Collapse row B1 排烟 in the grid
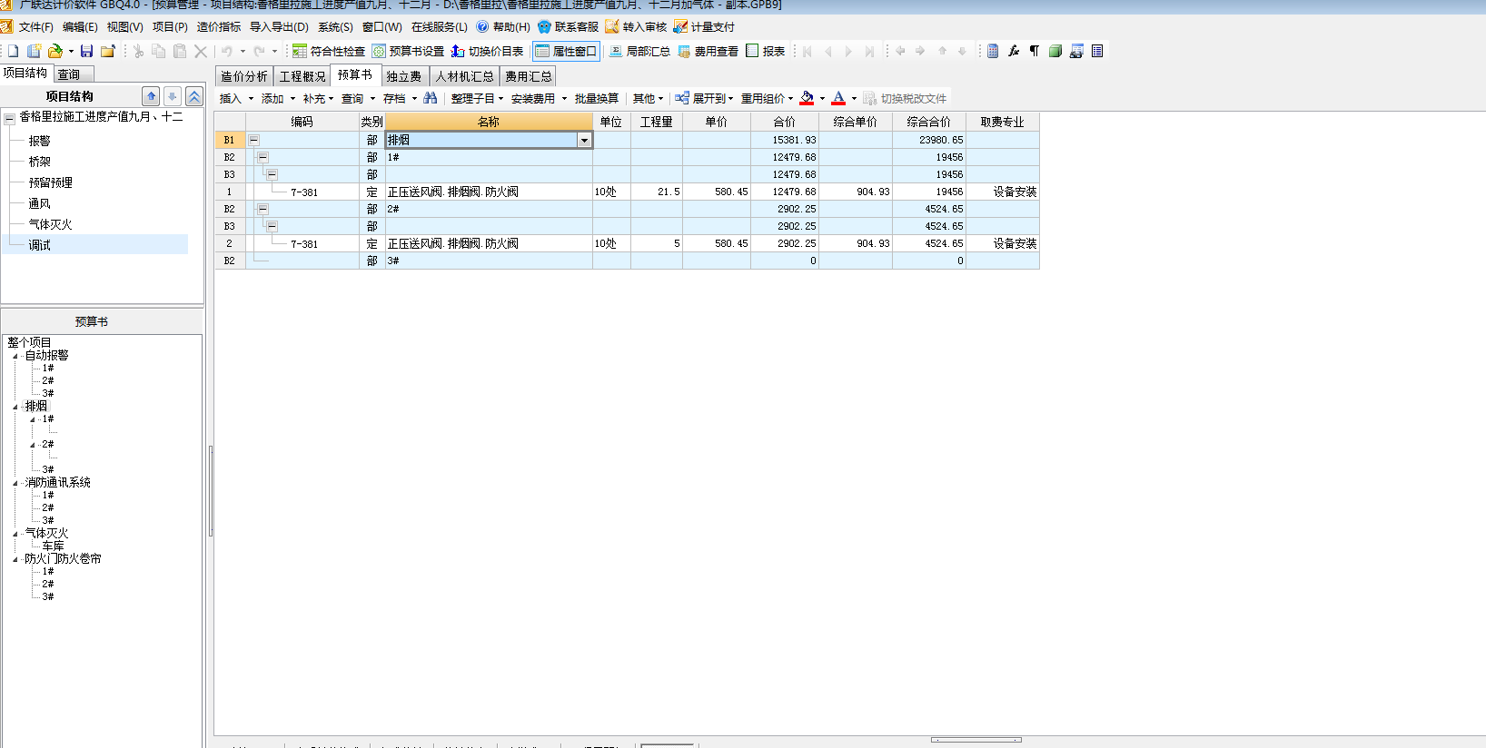The width and height of the screenshot is (1486, 748). coord(254,140)
